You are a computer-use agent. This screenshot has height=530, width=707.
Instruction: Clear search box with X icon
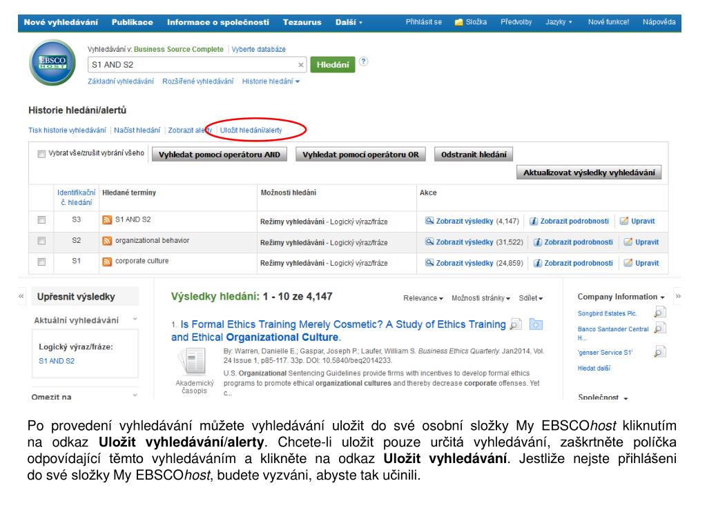tap(301, 65)
